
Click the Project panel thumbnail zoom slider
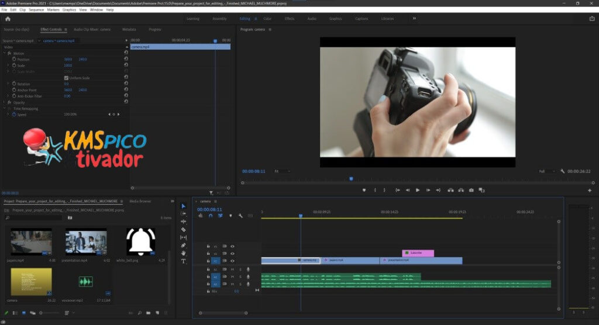50,313
